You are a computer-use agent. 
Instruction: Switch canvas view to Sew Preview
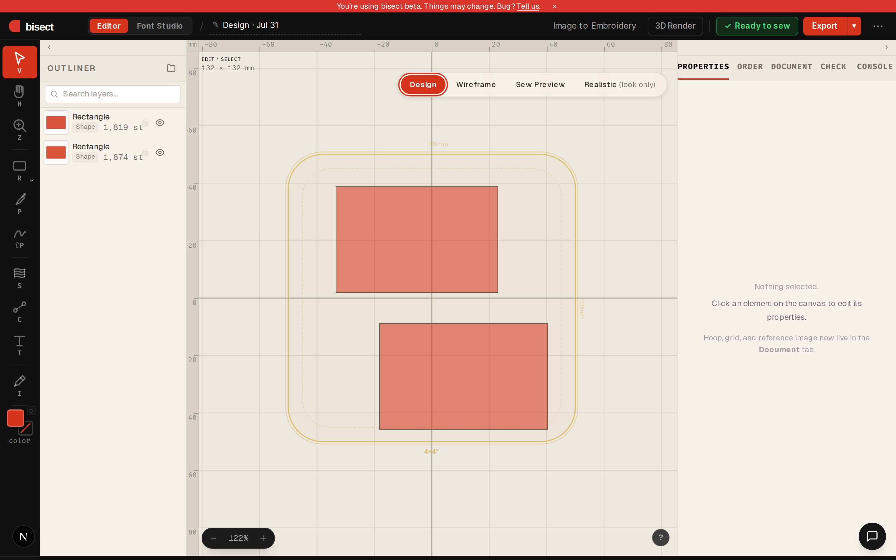coord(540,84)
